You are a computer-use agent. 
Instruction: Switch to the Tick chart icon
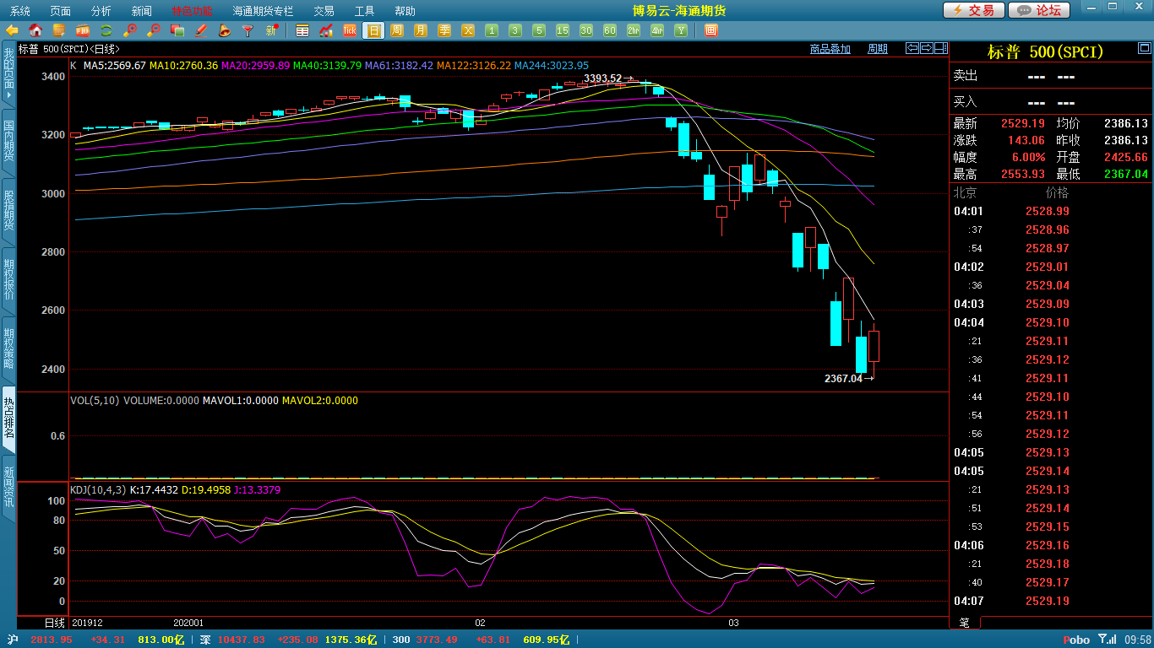click(x=350, y=30)
